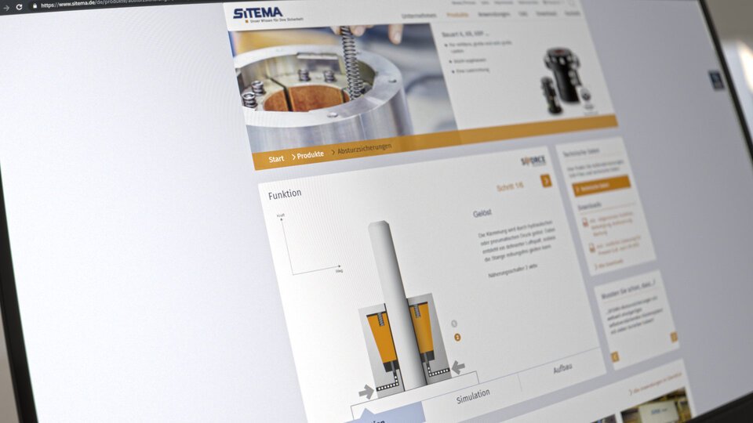Click the first PDF download icon under Downloads

pyautogui.click(x=585, y=223)
